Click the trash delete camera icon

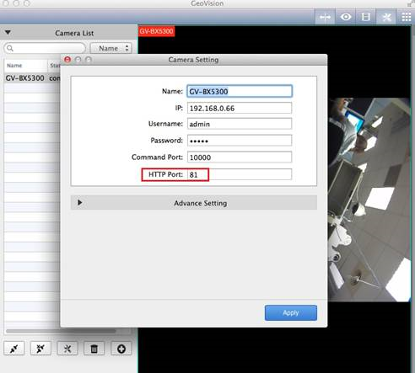click(94, 349)
